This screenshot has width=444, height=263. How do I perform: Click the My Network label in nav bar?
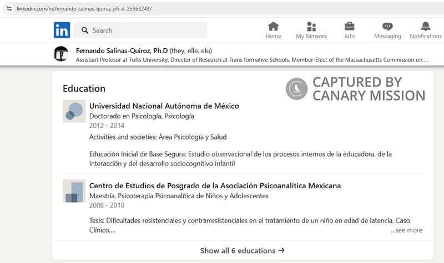(x=311, y=36)
